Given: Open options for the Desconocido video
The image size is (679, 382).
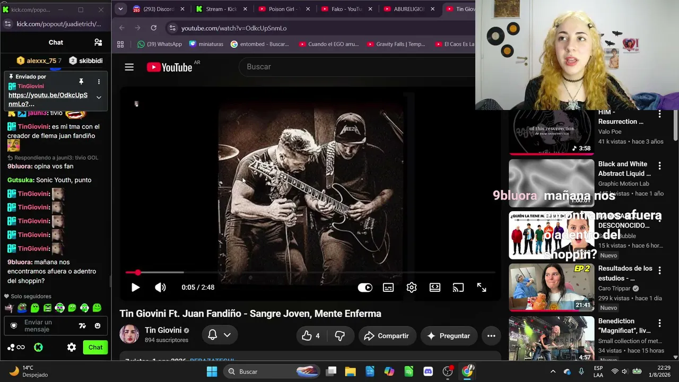Looking at the screenshot, I should 659,218.
